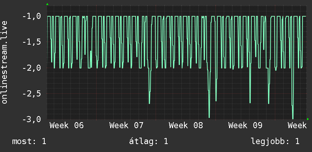Click the green arrow atop the y-axis

click(x=47, y=4)
